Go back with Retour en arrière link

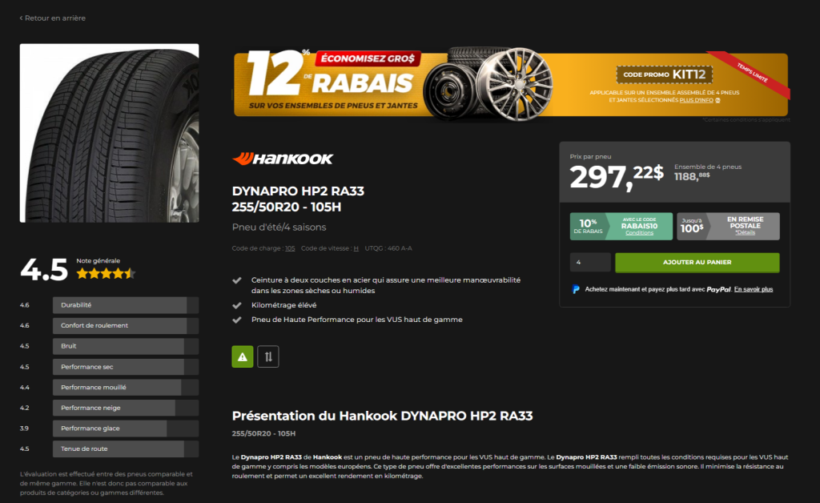click(x=53, y=18)
